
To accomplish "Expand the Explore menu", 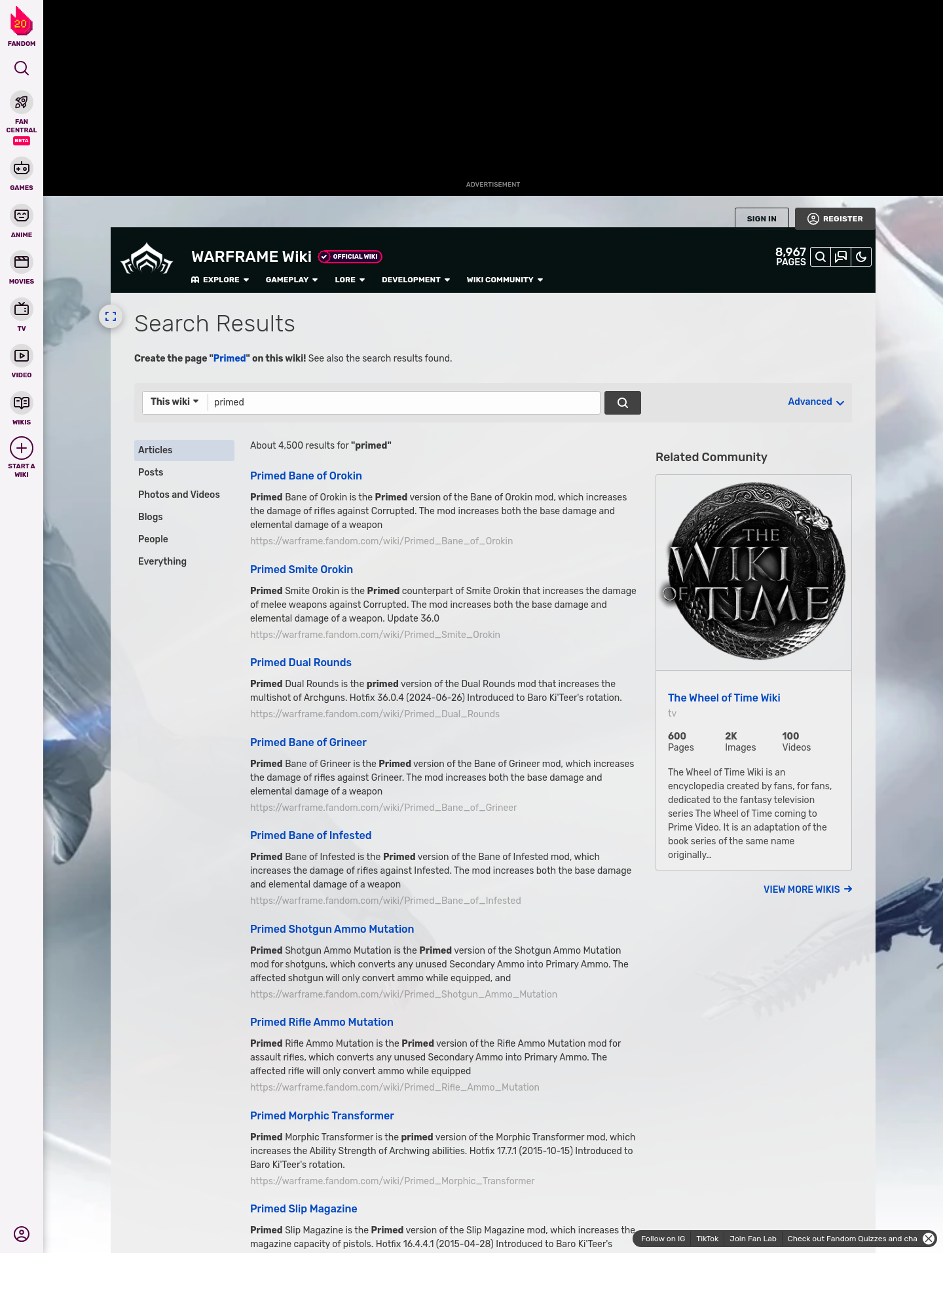I will (220, 280).
